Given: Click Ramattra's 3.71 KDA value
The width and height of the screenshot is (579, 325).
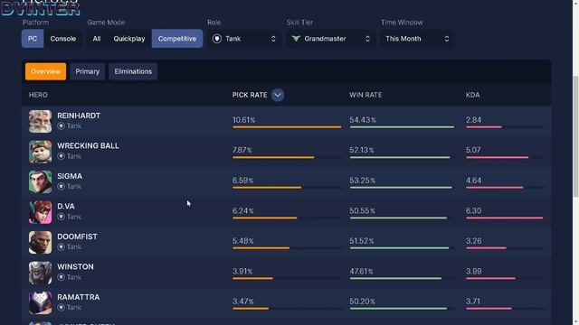Looking at the screenshot, I should (473, 302).
